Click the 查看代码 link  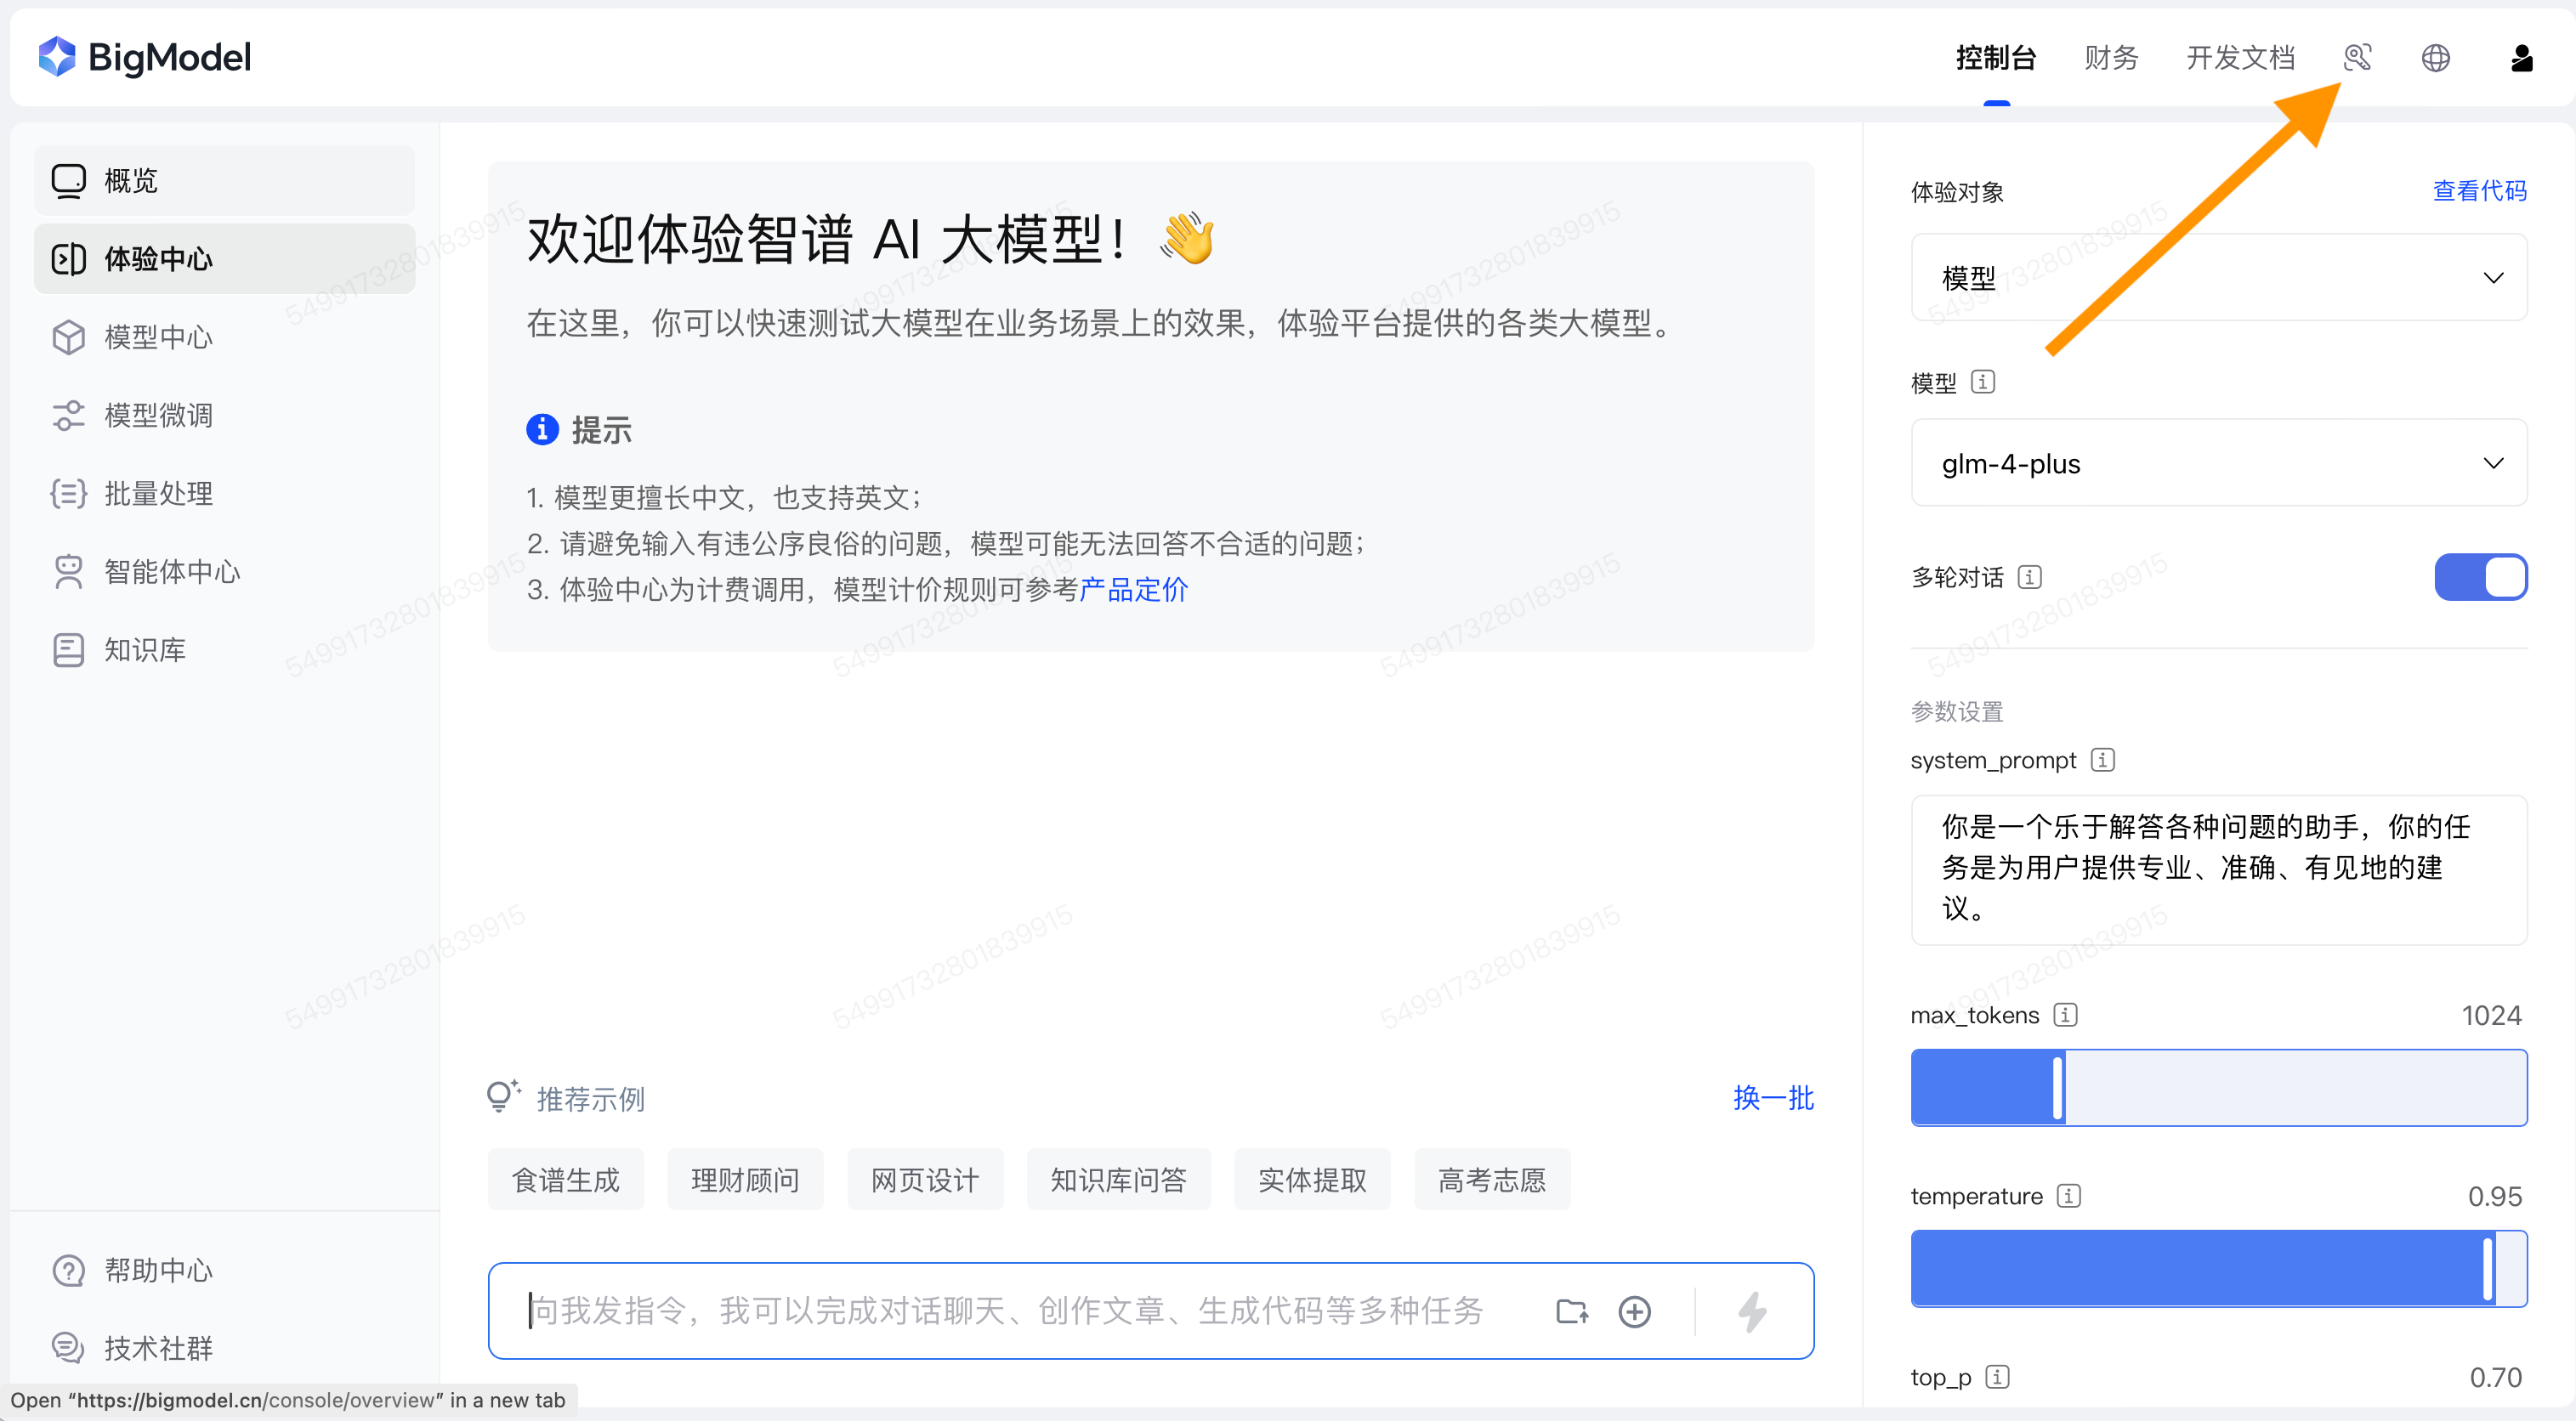click(2480, 190)
